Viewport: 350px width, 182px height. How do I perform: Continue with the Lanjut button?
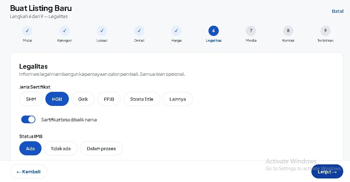coord(327,171)
